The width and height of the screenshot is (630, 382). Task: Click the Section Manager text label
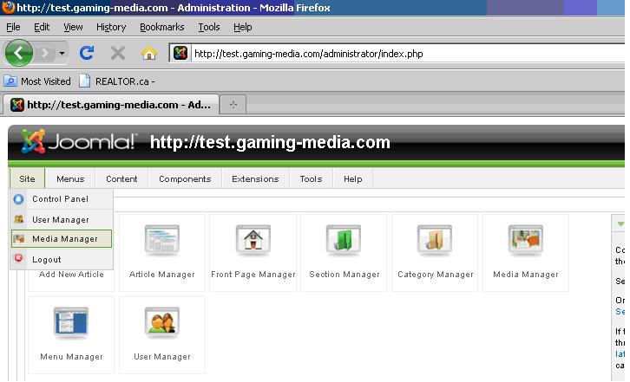[345, 275]
